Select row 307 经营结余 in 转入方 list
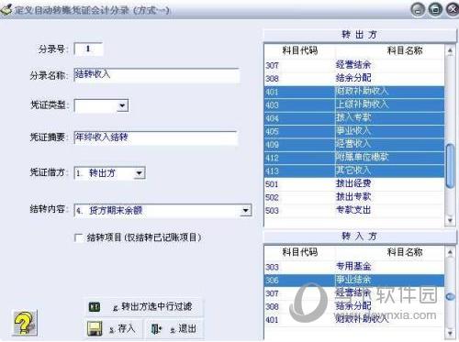459x342 pixels. point(354,293)
